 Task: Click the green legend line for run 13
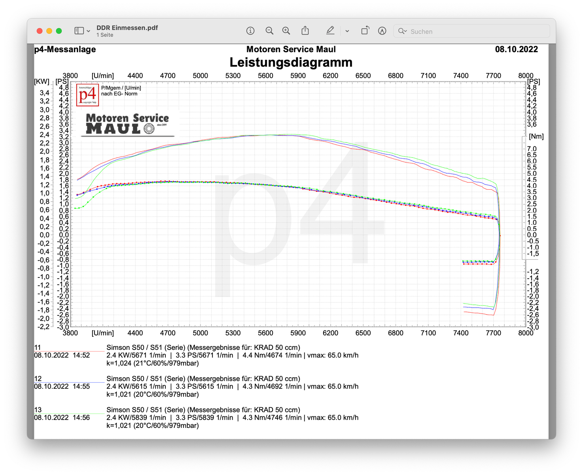[x=69, y=414]
